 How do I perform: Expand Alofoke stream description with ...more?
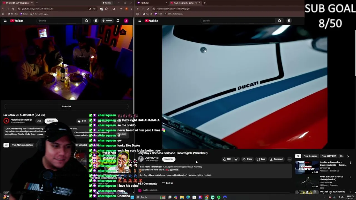point(40,134)
